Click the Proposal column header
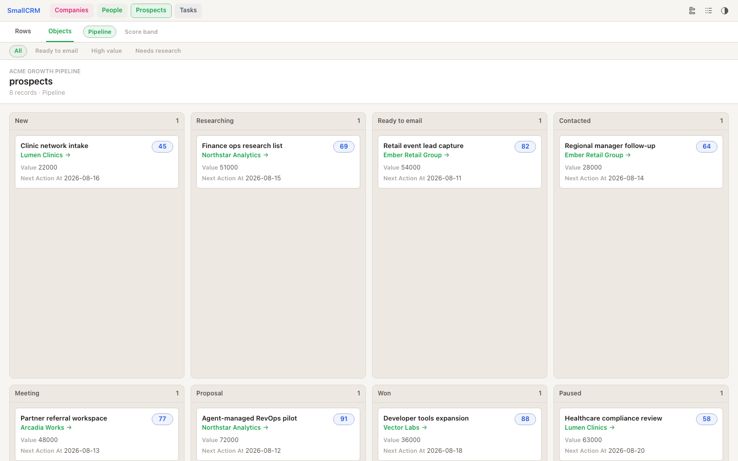Screen dimensions: 738x461 [x=278, y=393]
